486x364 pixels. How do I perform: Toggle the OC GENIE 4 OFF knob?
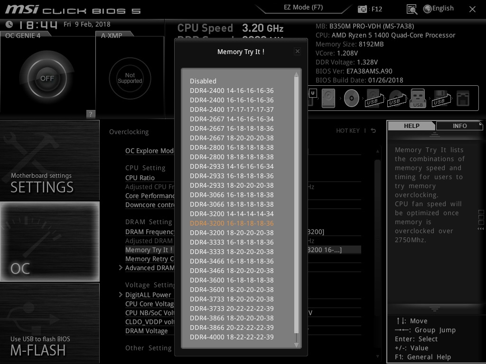click(x=47, y=78)
